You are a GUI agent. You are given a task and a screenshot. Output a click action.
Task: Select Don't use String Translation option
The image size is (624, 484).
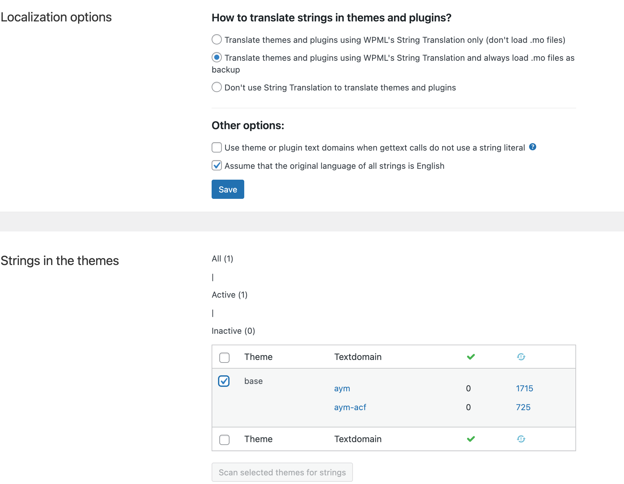coord(217,87)
